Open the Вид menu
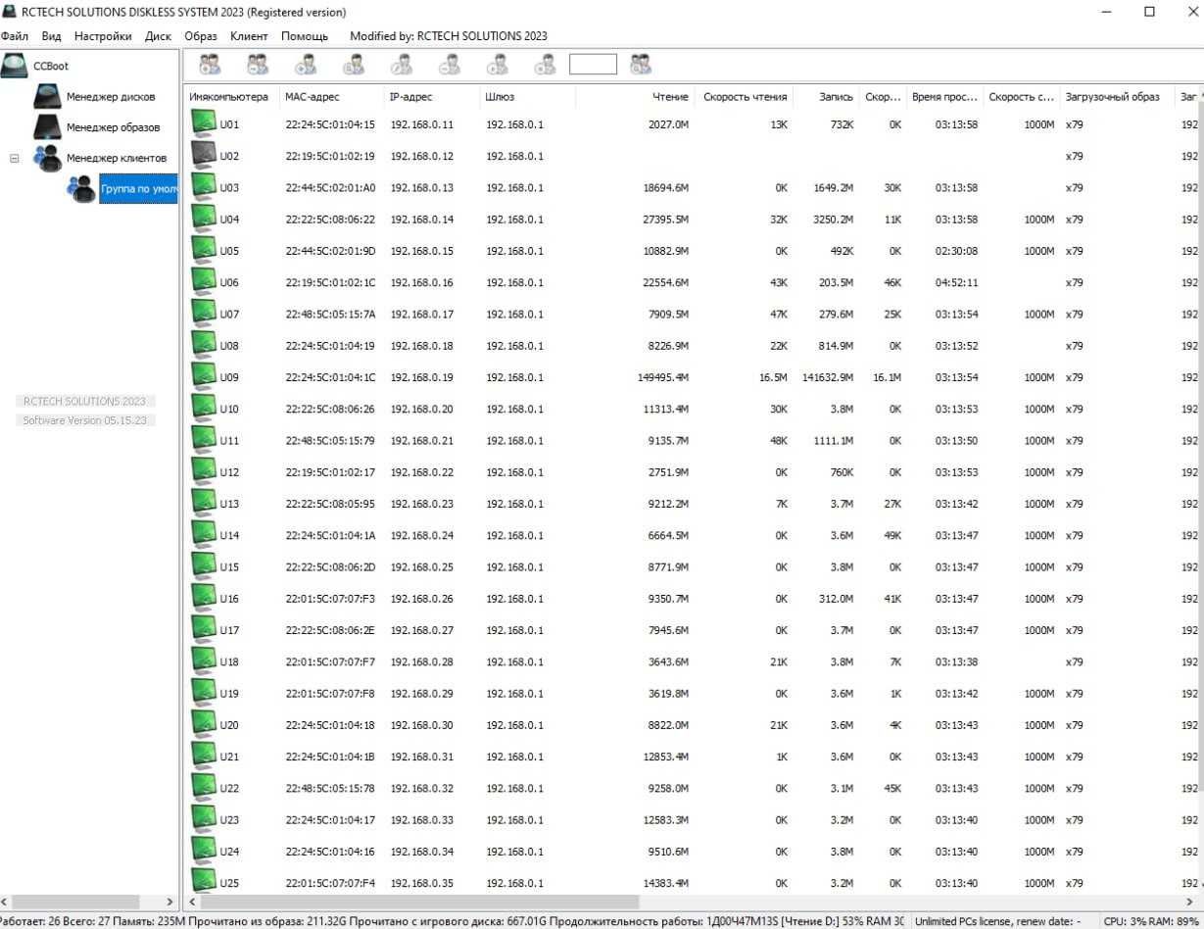1204x929 pixels. 51,36
